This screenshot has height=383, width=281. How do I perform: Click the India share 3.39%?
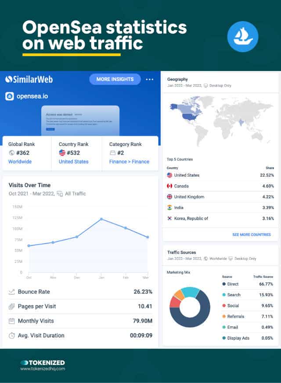click(x=268, y=208)
